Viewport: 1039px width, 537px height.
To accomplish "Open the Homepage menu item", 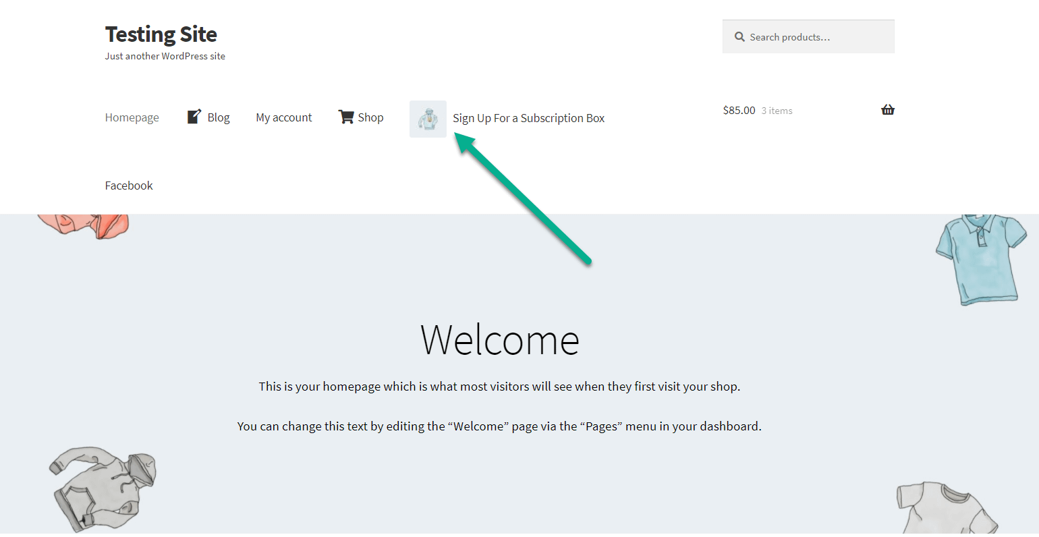I will coord(132,117).
